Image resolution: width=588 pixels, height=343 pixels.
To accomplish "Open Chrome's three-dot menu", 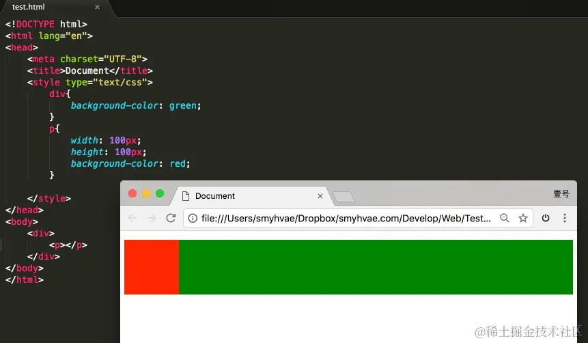I will coord(565,218).
